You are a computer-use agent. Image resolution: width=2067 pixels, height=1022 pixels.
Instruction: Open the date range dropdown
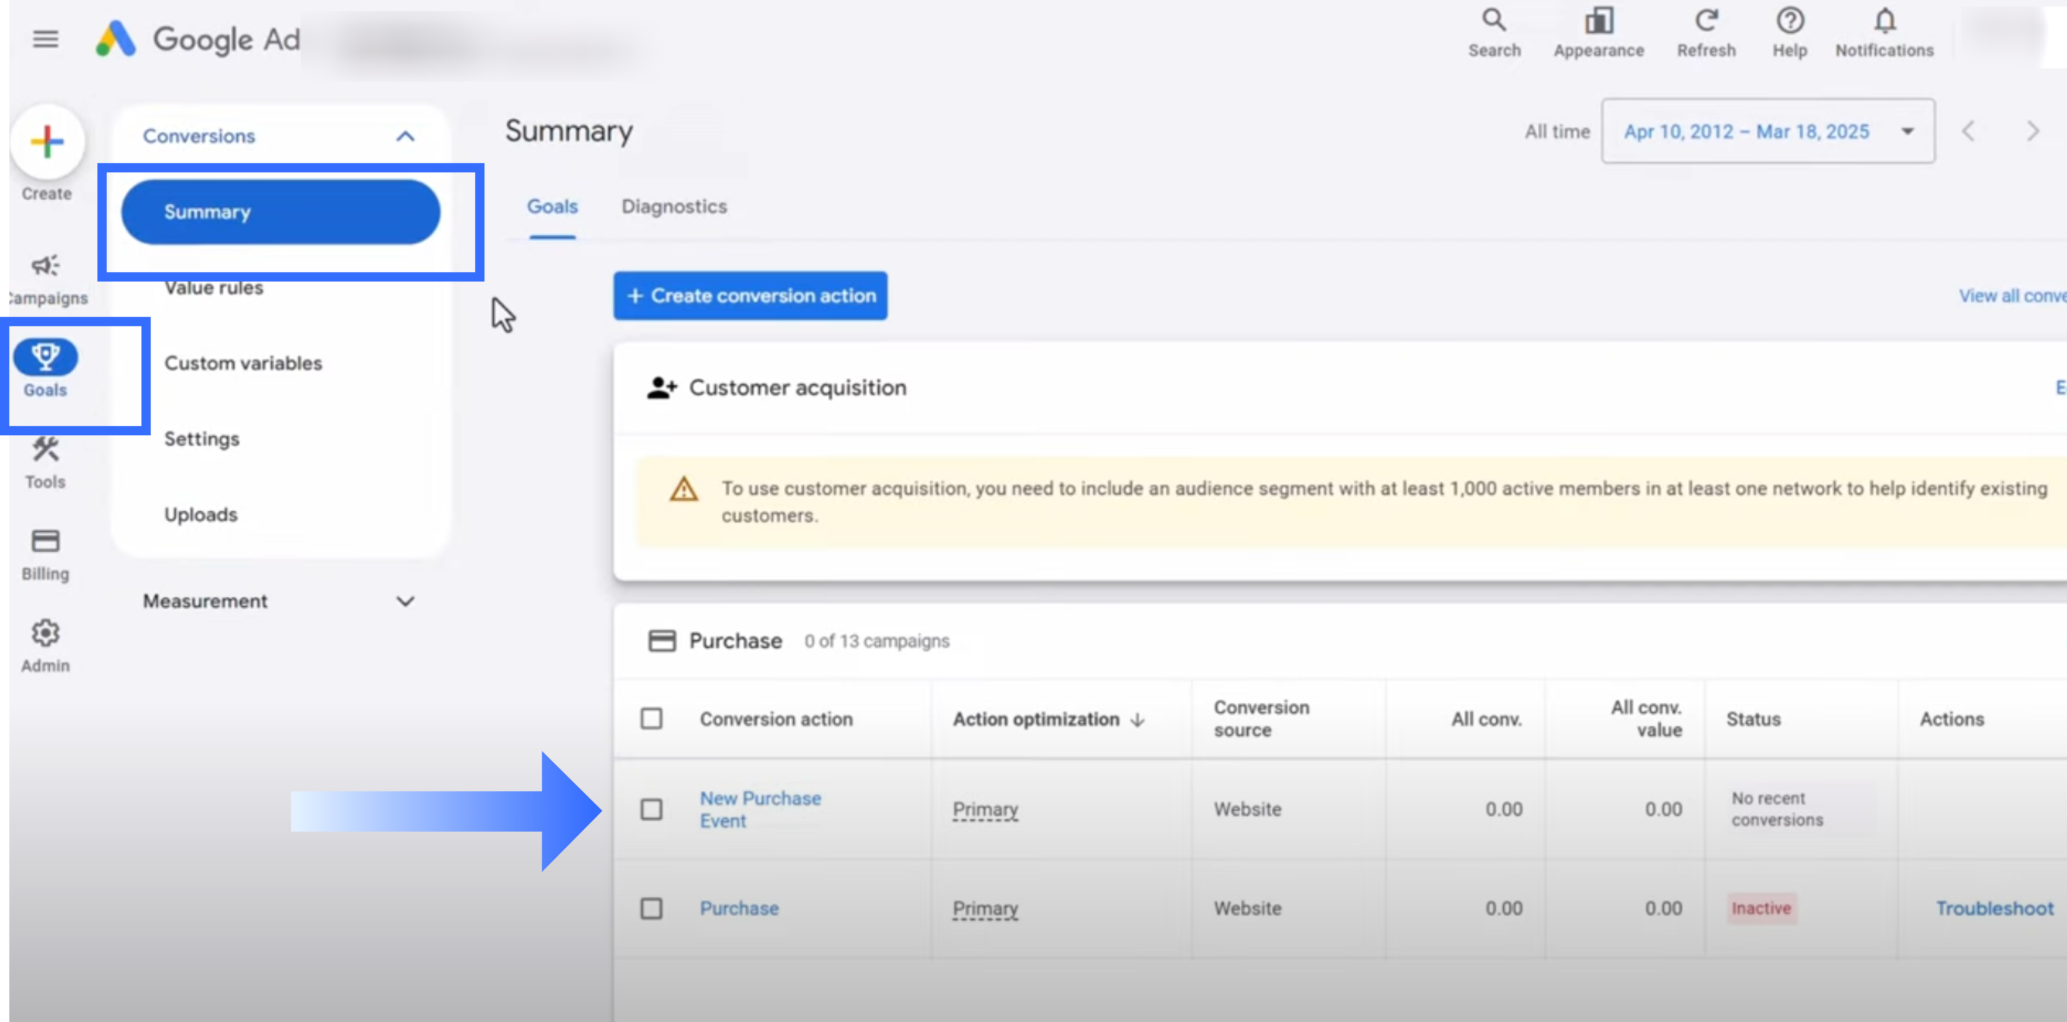click(1768, 131)
